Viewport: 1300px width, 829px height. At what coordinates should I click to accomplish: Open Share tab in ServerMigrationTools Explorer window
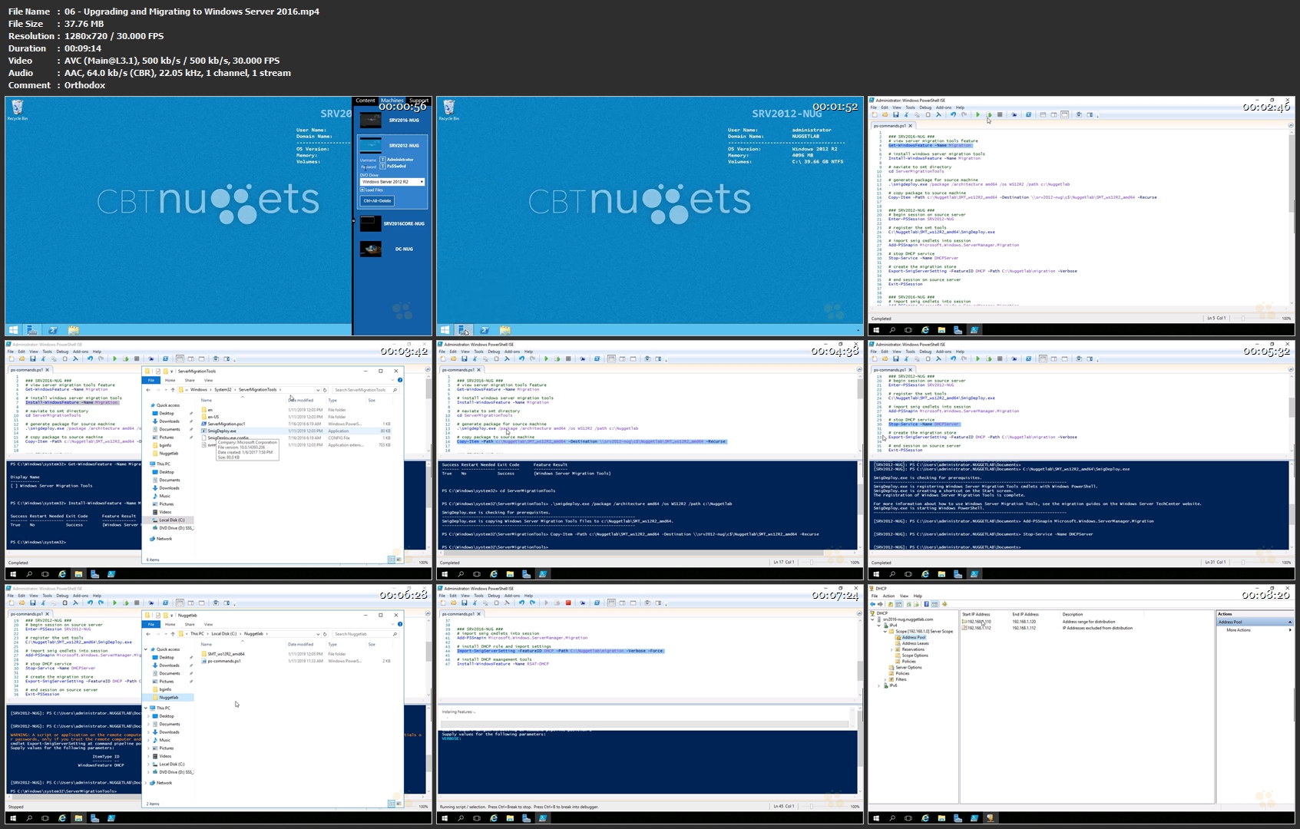(190, 380)
